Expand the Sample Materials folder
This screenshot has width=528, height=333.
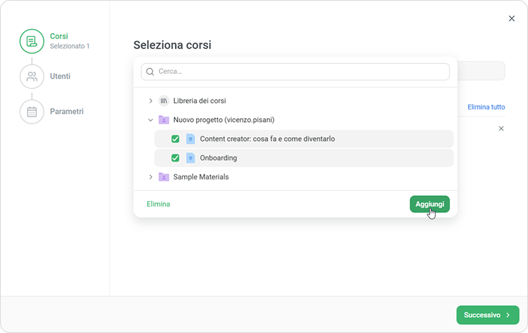coord(150,177)
